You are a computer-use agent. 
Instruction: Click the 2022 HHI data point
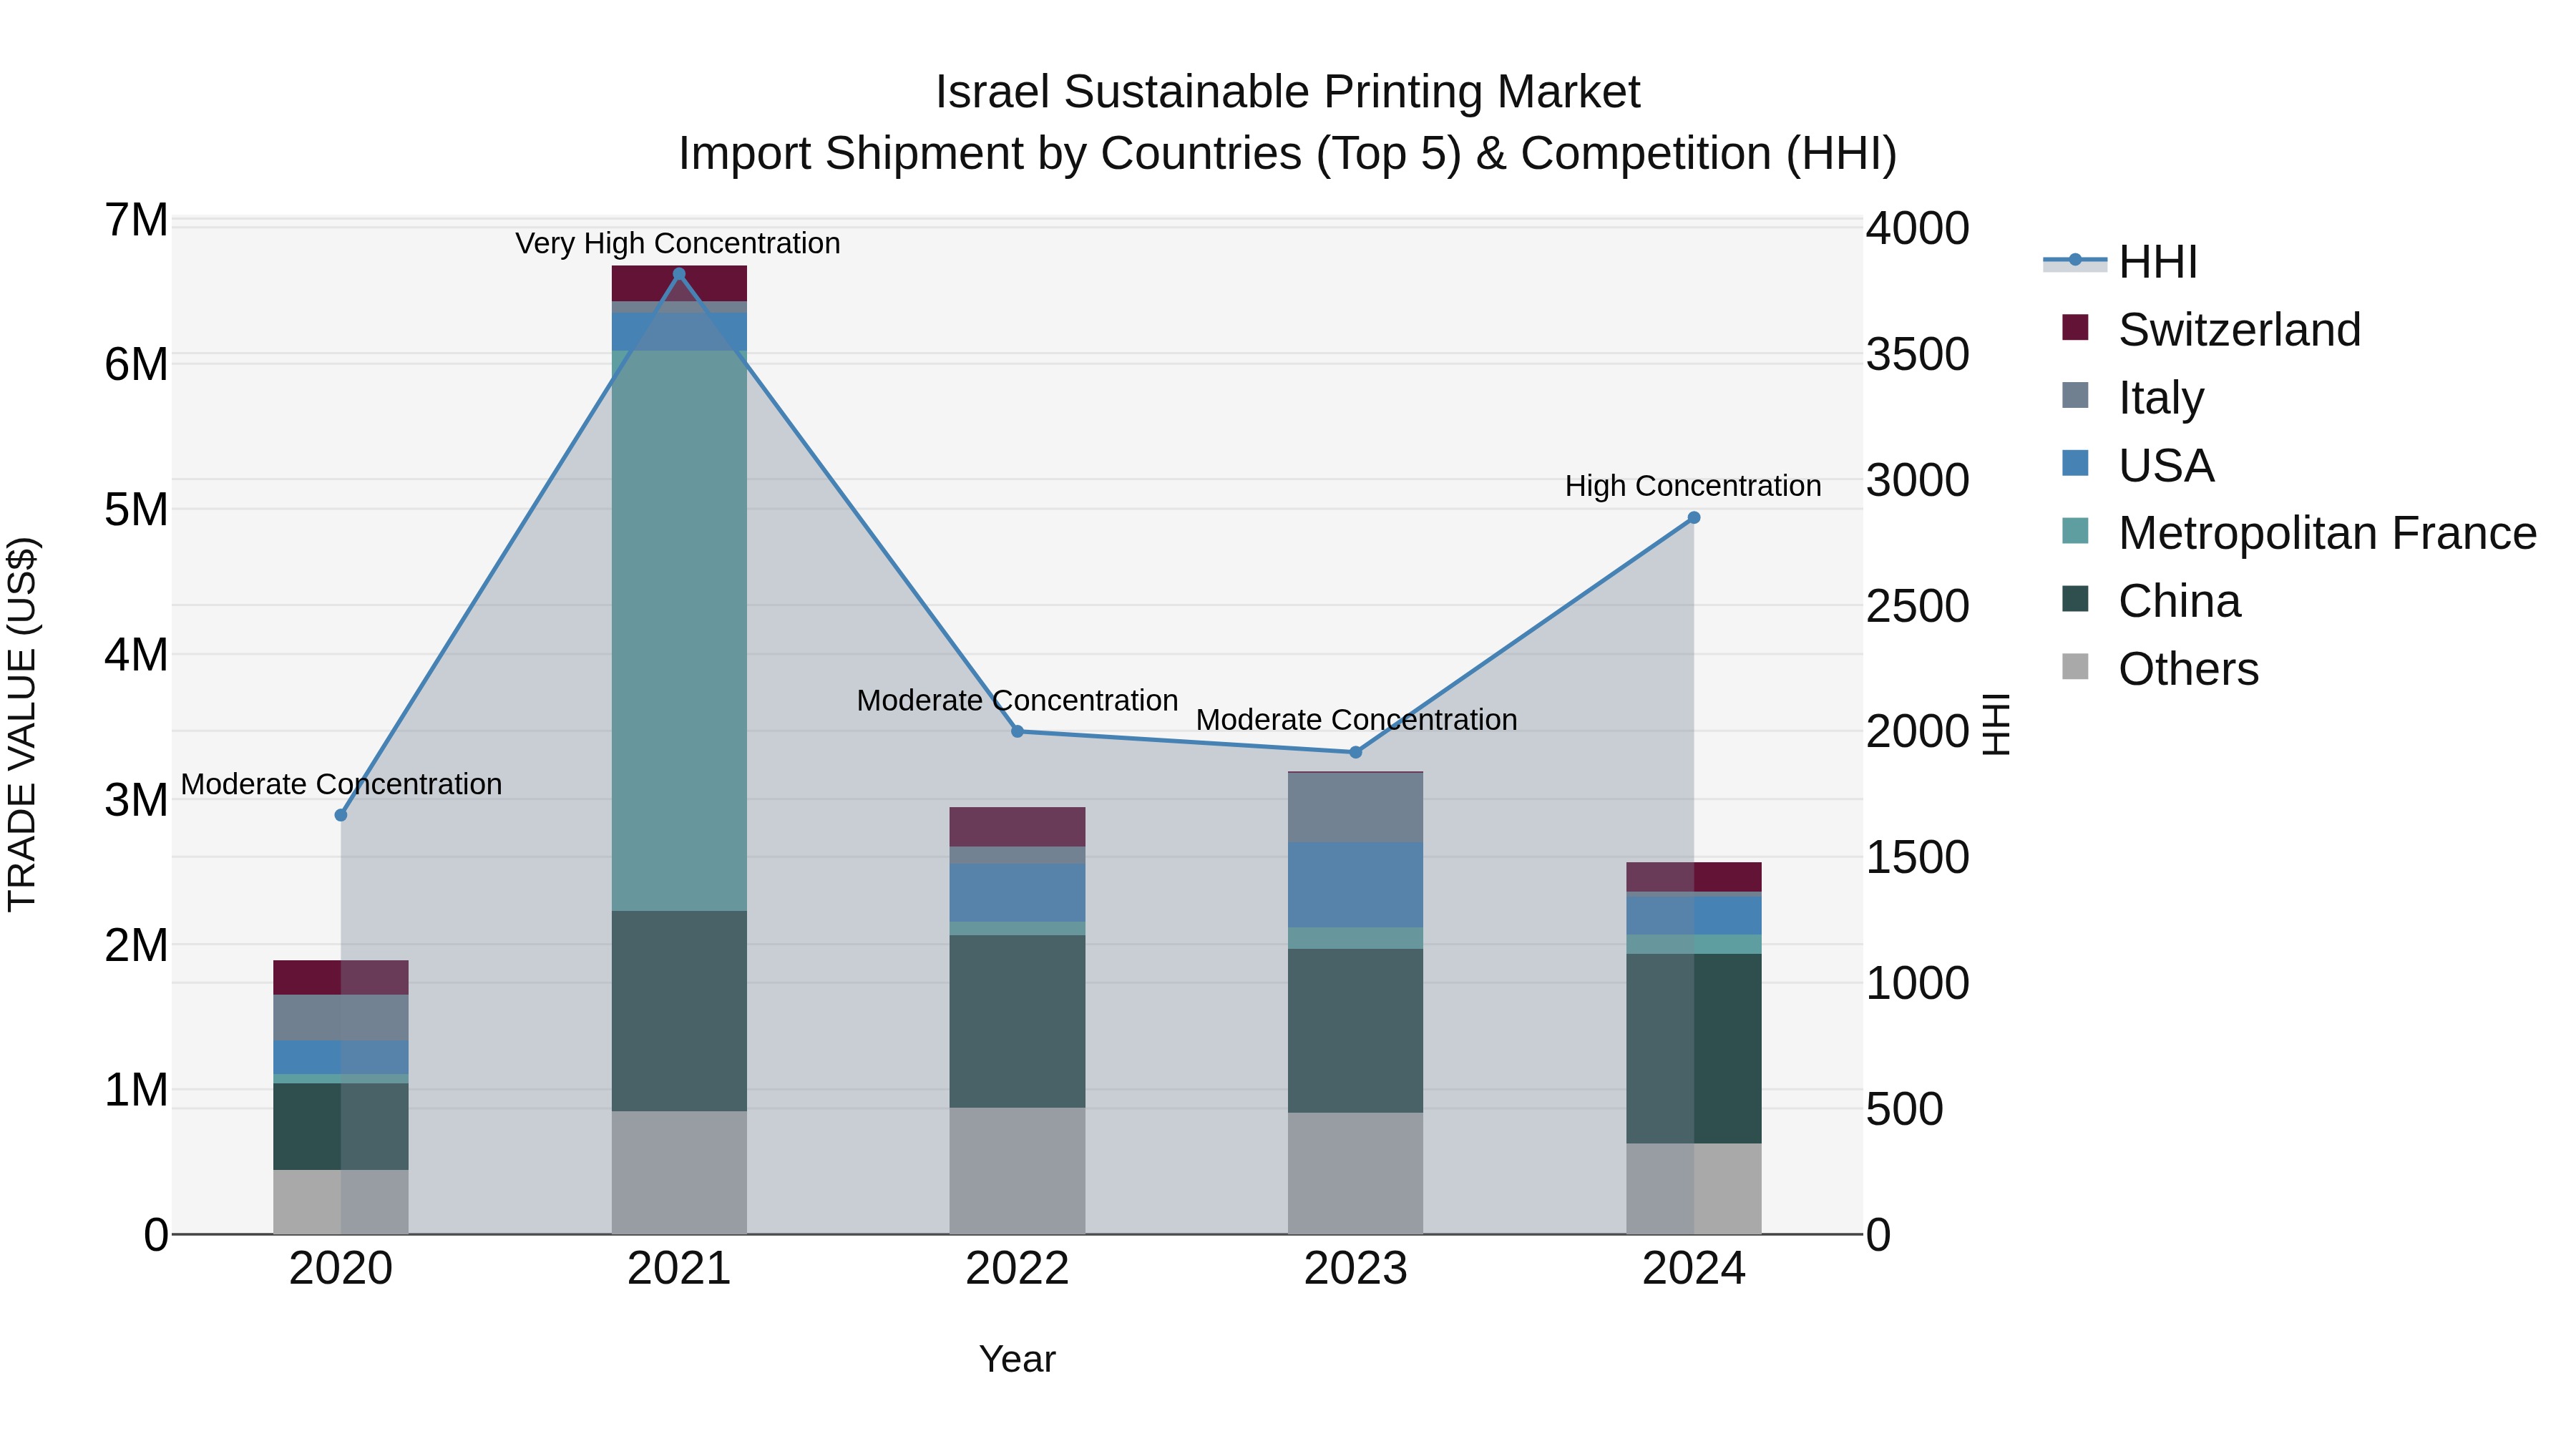(x=1018, y=731)
